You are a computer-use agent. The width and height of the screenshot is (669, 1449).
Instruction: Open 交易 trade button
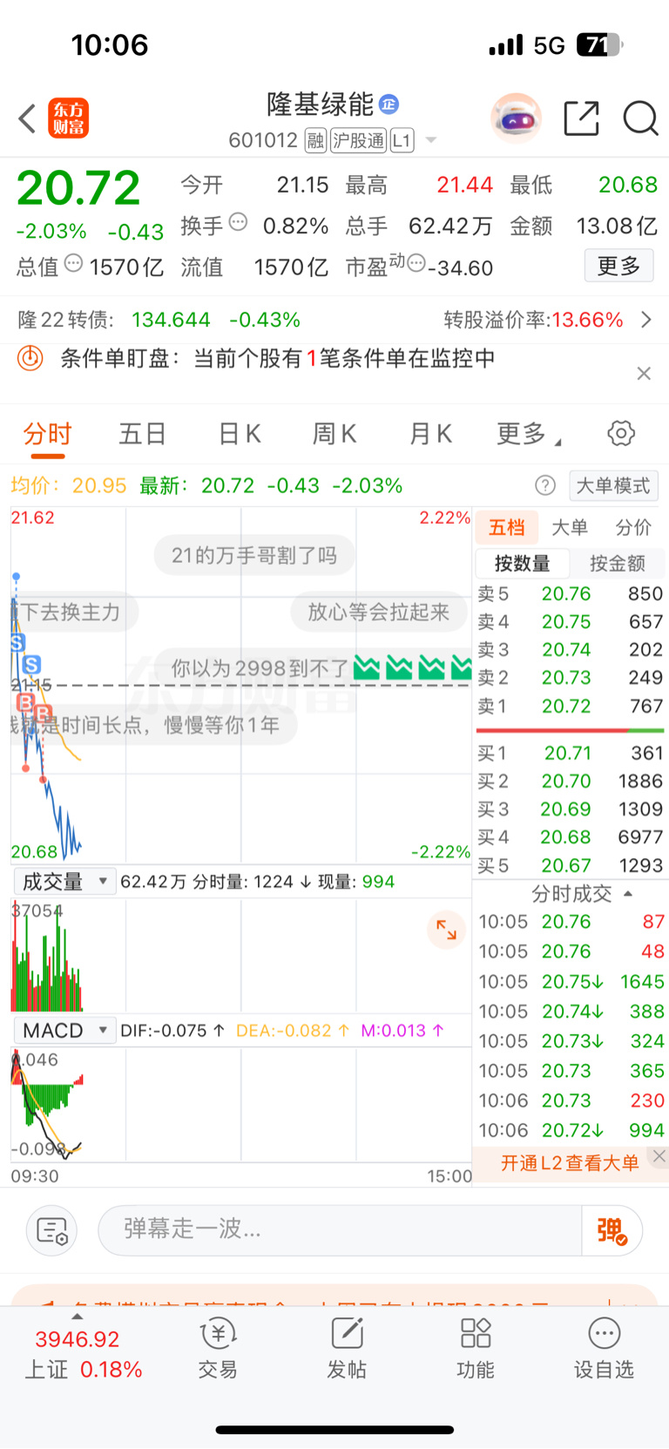[218, 1349]
